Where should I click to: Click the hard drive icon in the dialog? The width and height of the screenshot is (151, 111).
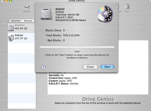[47, 14]
